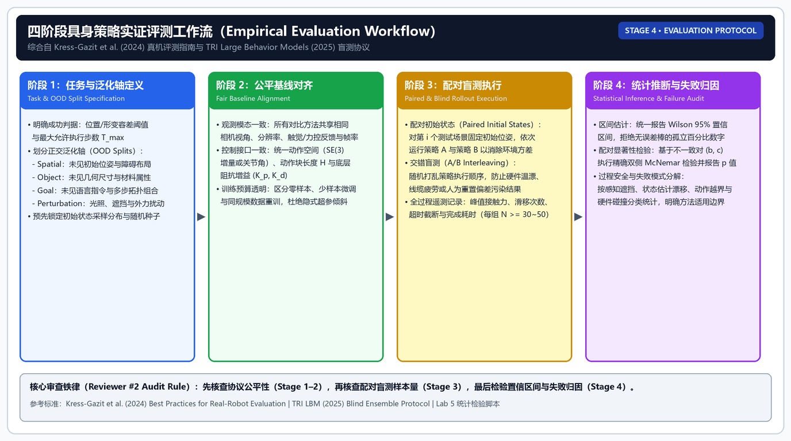Click the bullet starting "区间估计"
This screenshot has height=441, width=791.
pyautogui.click(x=661, y=131)
